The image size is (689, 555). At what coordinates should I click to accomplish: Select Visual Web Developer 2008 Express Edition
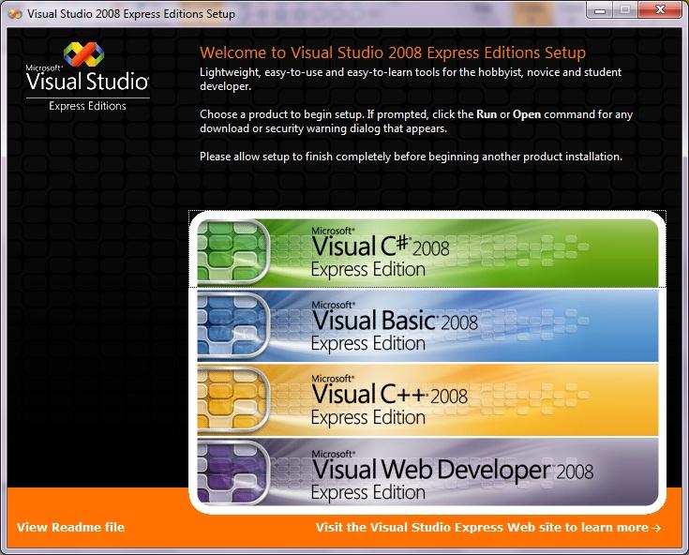(427, 472)
